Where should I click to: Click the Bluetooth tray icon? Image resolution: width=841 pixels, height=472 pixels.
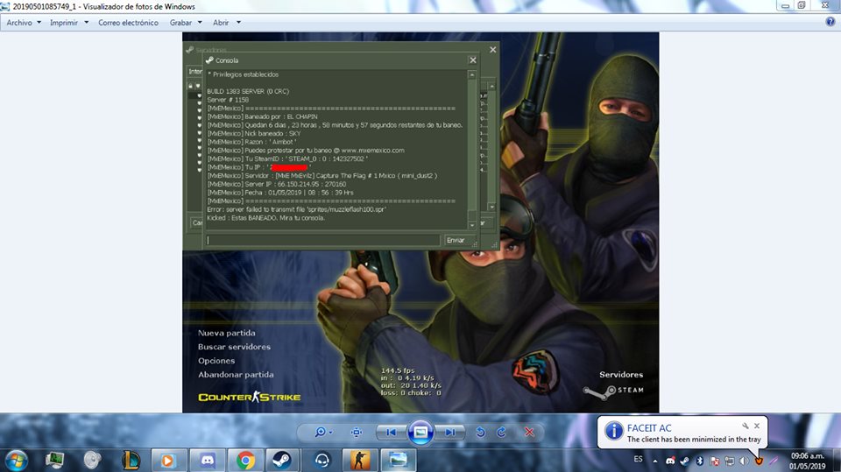click(699, 461)
